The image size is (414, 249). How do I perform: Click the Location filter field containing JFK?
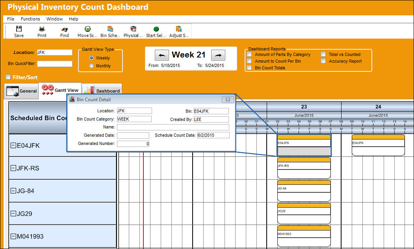tap(55, 52)
